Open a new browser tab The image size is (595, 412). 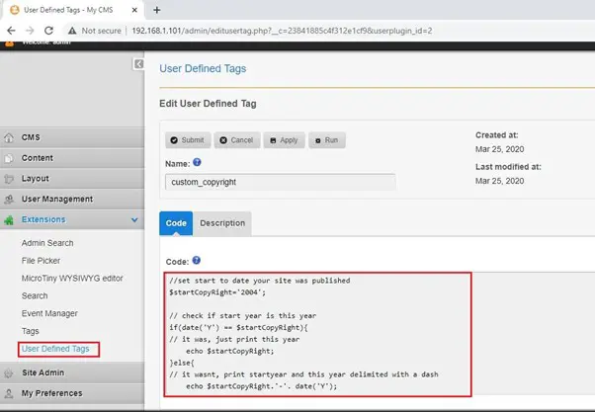(x=156, y=10)
